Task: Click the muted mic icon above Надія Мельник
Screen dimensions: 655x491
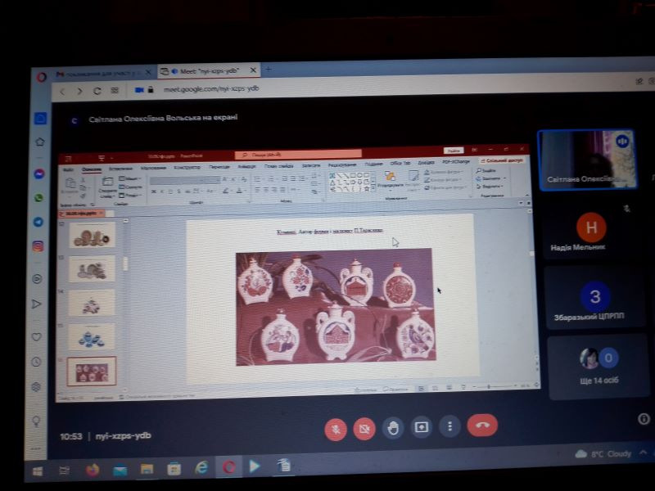Action: tap(626, 209)
